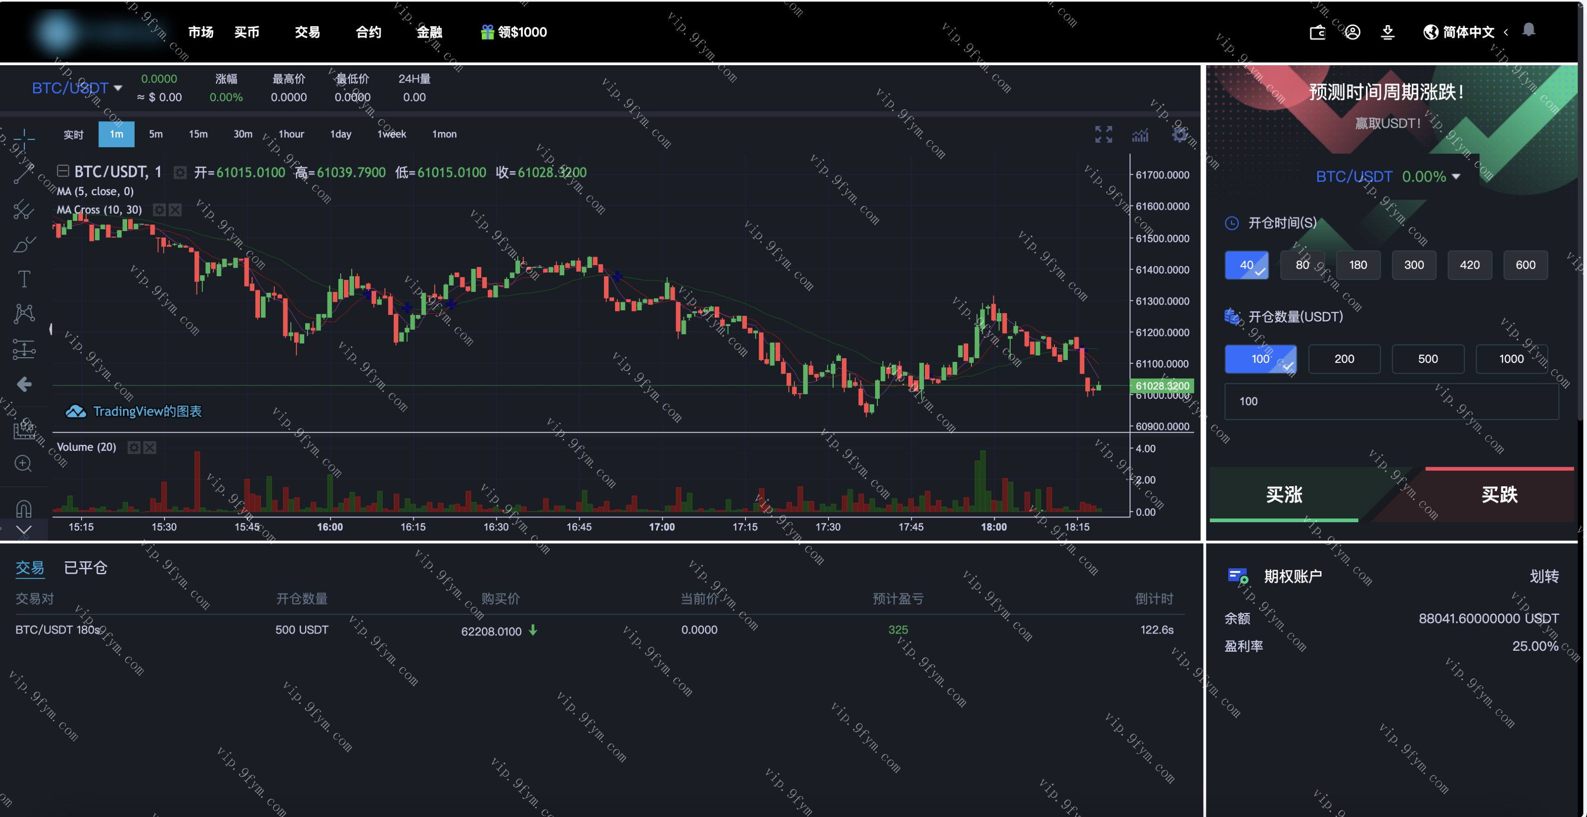Open the 简体中文 language selector
This screenshot has width=1587, height=817.
point(1466,32)
